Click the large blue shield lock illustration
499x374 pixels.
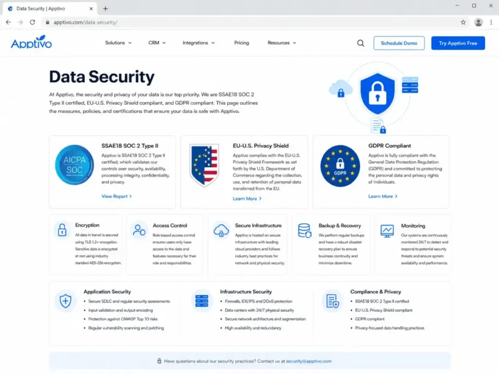tap(378, 93)
